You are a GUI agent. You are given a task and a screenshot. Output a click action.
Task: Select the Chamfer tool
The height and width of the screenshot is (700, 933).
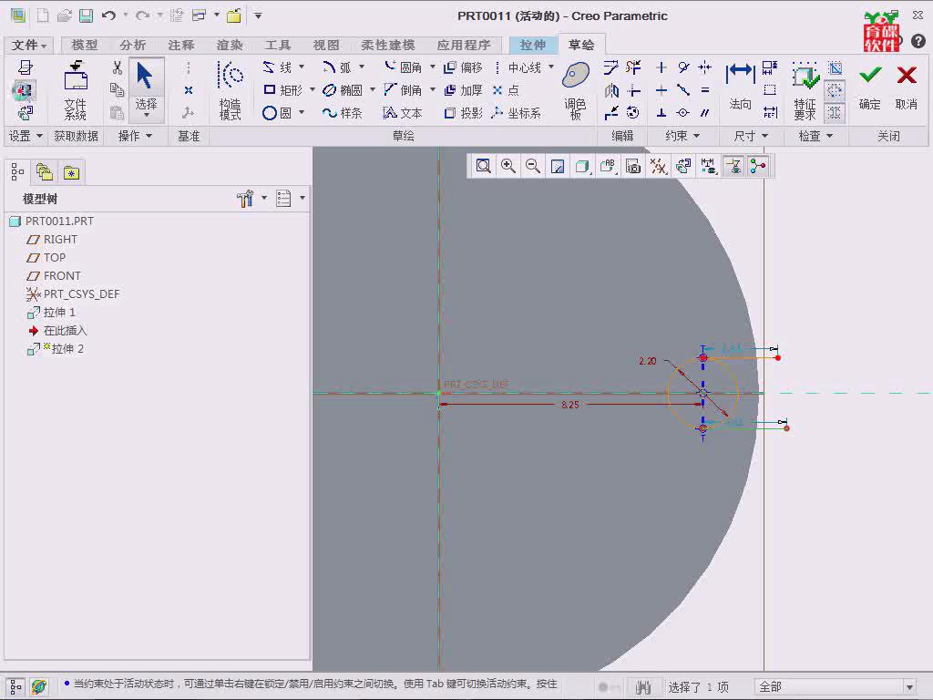(x=403, y=90)
